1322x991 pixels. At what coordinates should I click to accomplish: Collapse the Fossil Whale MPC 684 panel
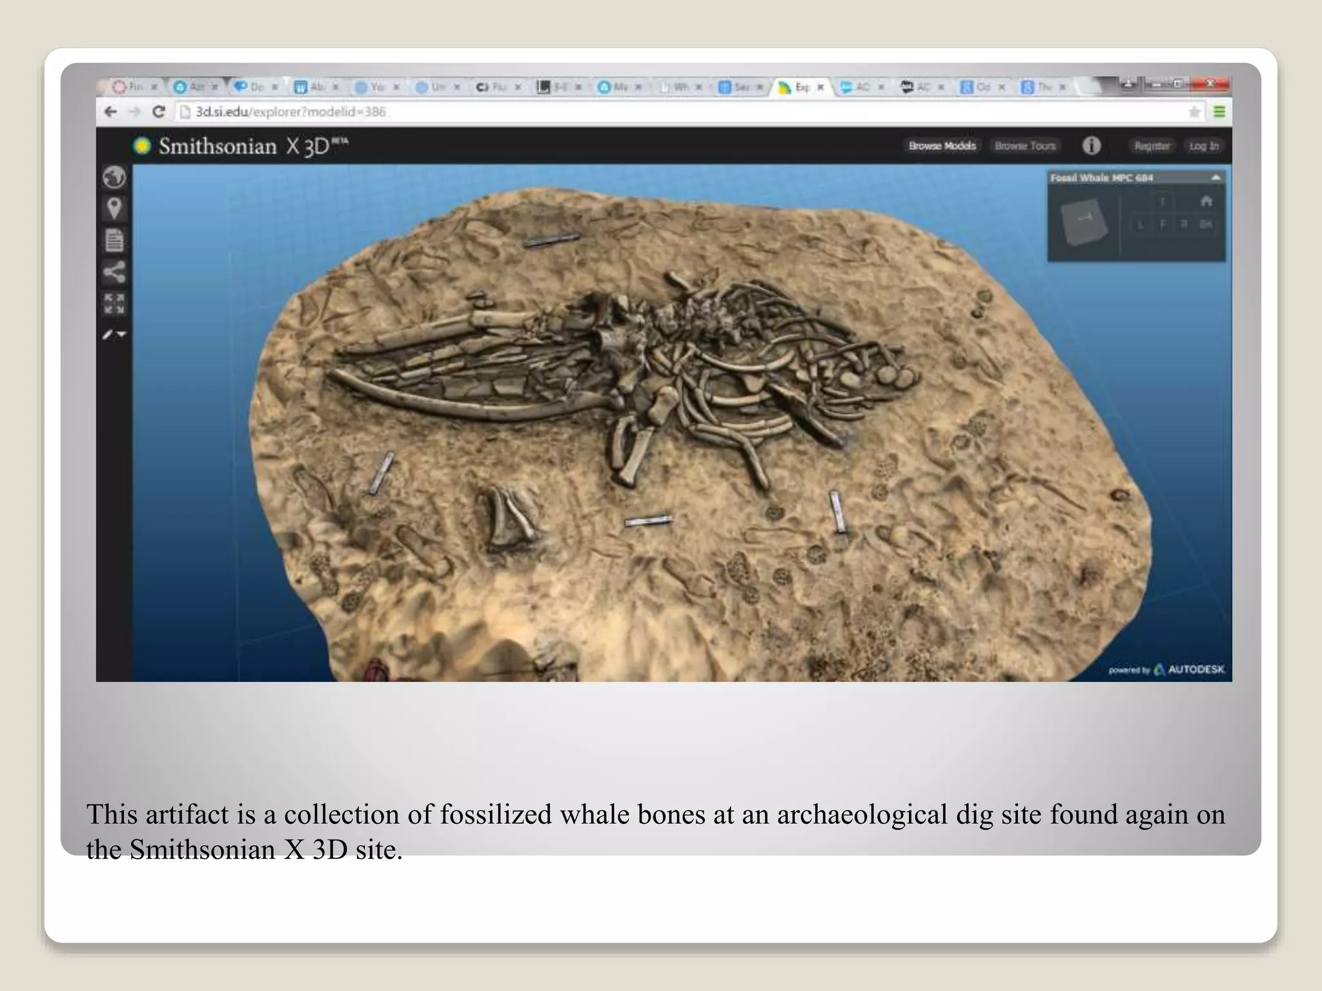1215,177
